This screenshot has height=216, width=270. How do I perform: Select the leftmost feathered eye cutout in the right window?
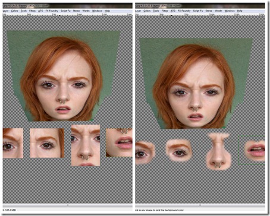point(145,153)
